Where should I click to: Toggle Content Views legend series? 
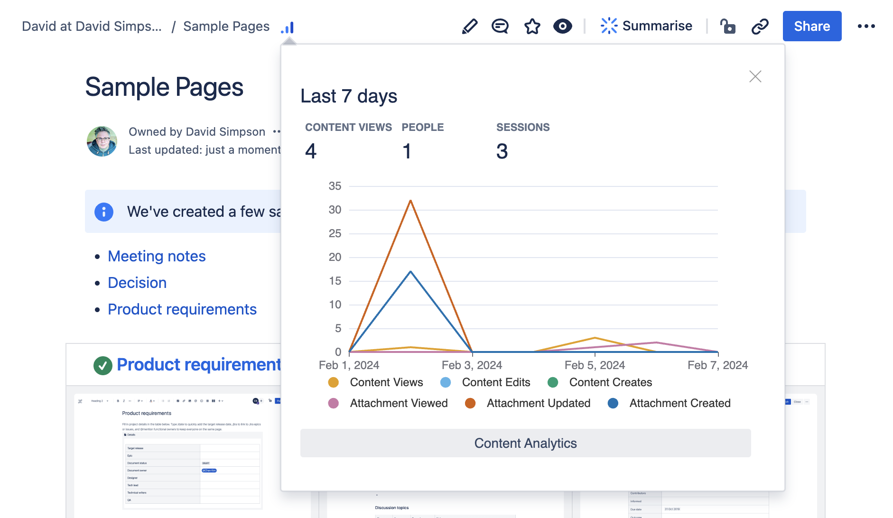click(x=386, y=382)
